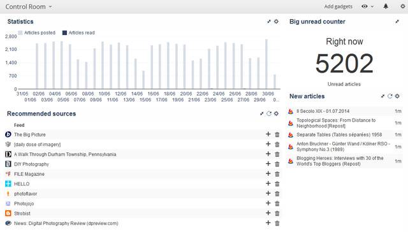Open New articles gadget settings gear

397,96
